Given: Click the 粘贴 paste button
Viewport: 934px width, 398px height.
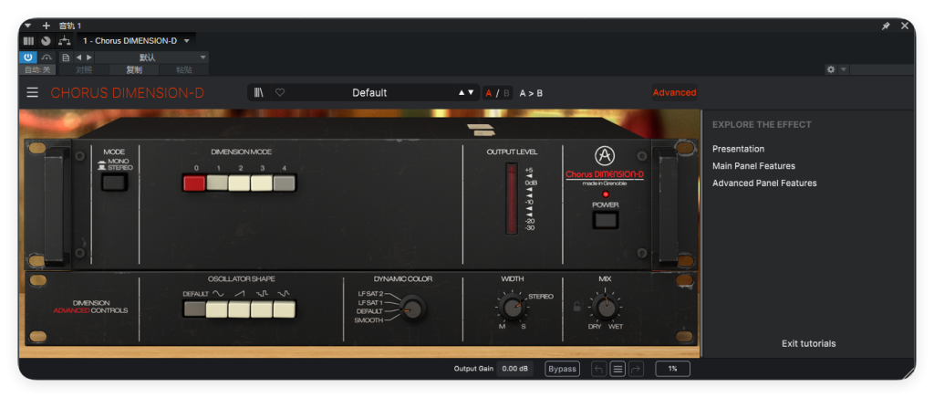Looking at the screenshot, I should tap(184, 69).
